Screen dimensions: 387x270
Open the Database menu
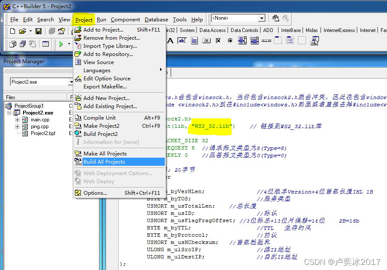pos(156,20)
